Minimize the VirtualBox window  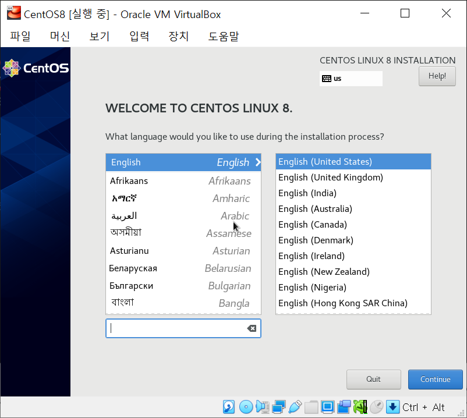(365, 13)
